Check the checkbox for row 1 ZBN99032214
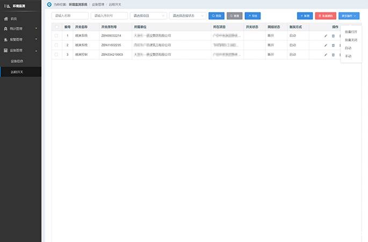This screenshot has height=242, width=368. click(56, 36)
